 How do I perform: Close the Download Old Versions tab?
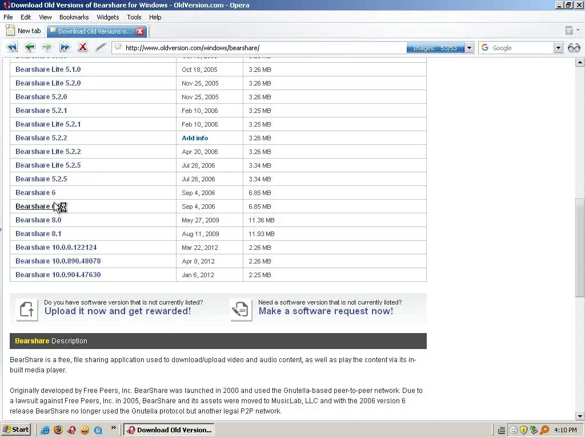[x=140, y=31]
